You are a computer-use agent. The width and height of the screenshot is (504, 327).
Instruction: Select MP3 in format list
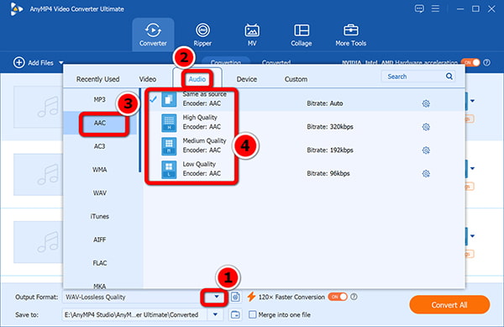tap(100, 100)
